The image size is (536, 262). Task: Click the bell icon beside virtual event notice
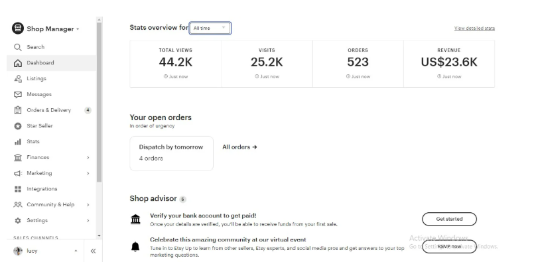[x=135, y=246]
